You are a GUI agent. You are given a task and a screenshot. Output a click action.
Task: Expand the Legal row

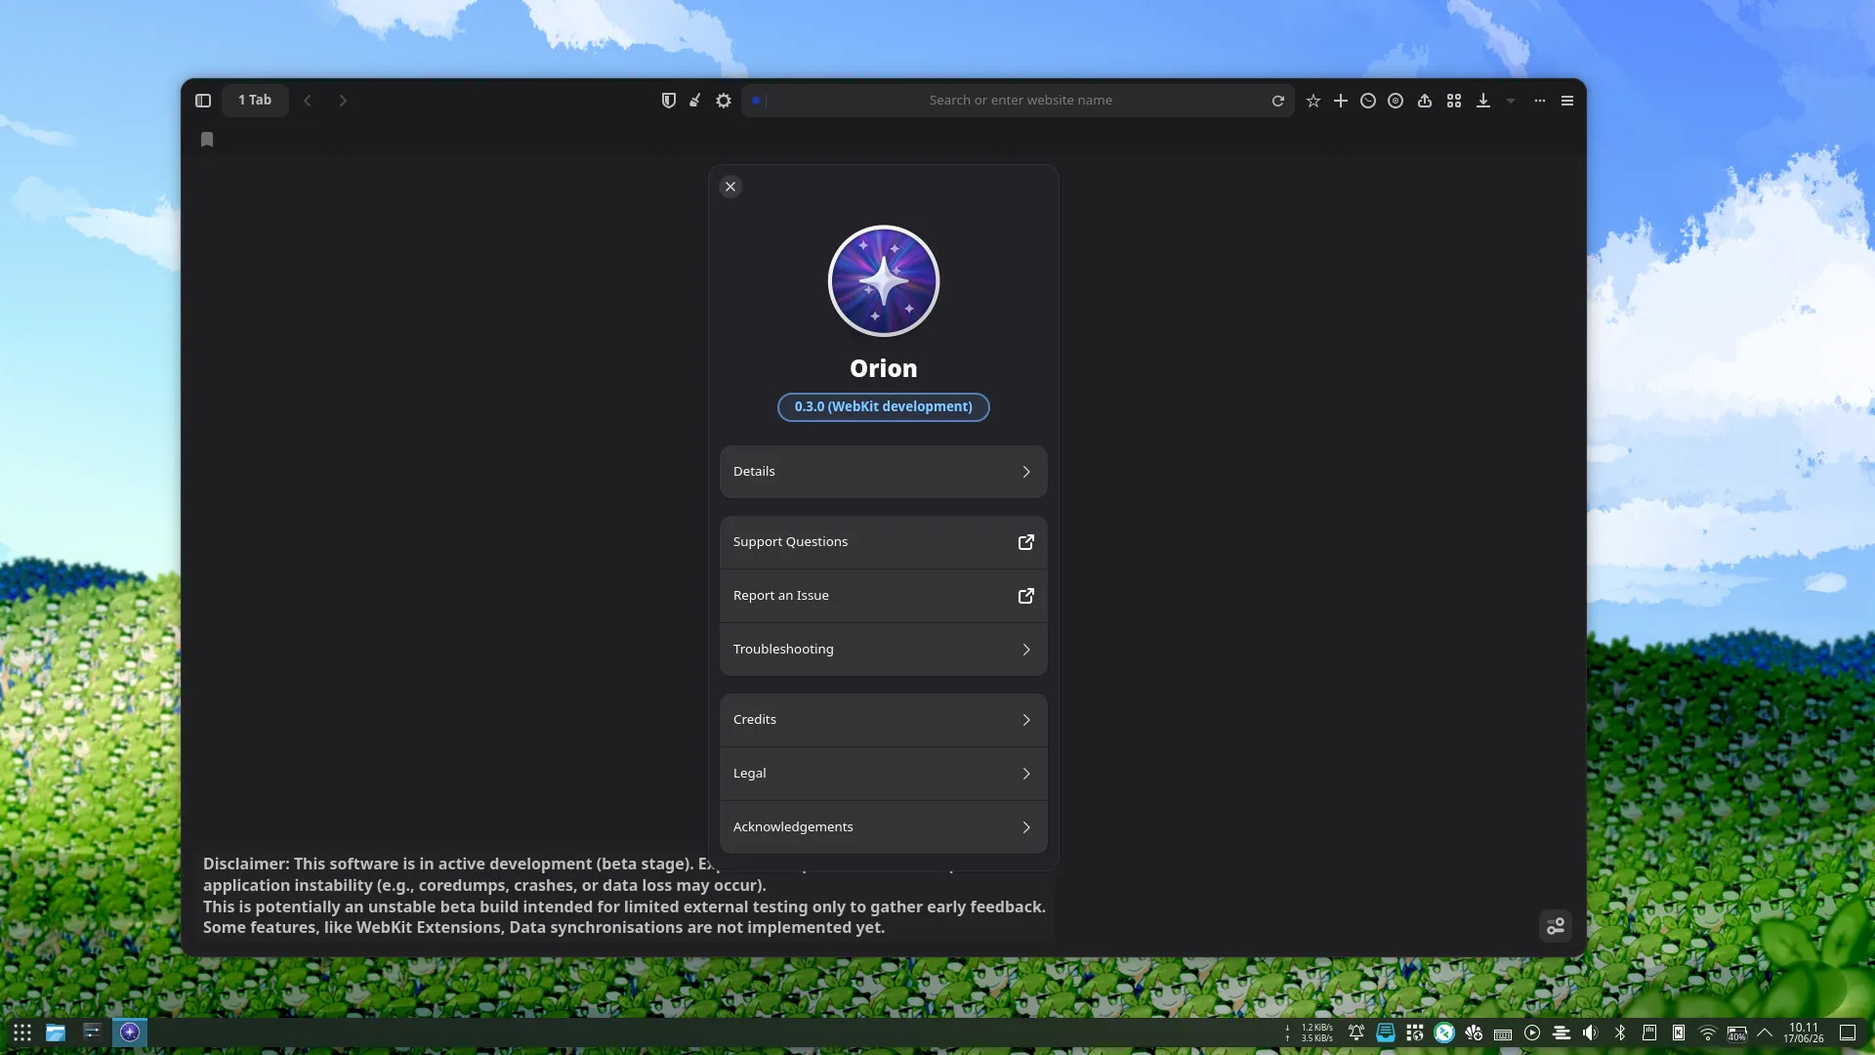(x=884, y=774)
